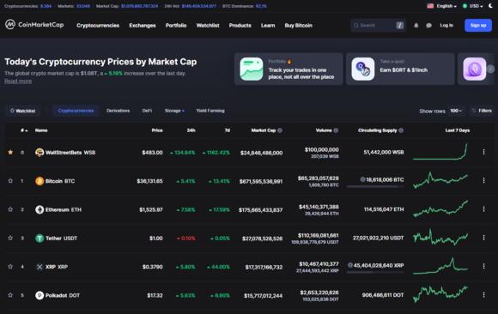The image size is (498, 314).
Task: Open the more options menu for Polkadot row
Action: [x=483, y=295]
